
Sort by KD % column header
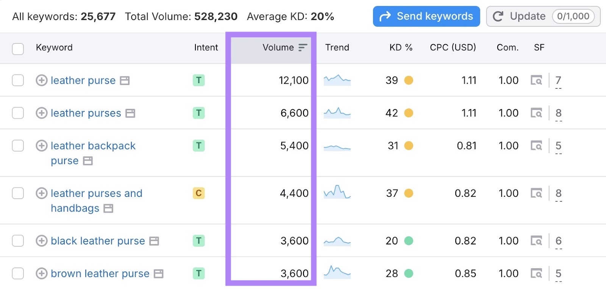click(x=401, y=48)
